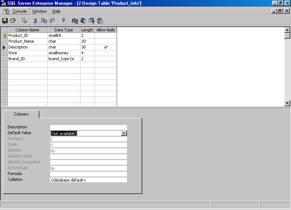291x210 pixels.
Task: Click the globe Manage Indexes icon
Action: pos(83,21)
